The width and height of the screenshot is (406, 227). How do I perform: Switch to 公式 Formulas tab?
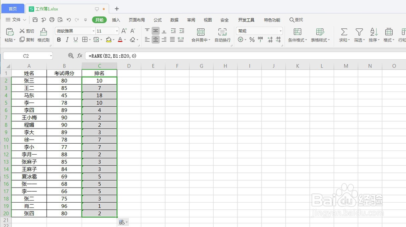pyautogui.click(x=158, y=20)
